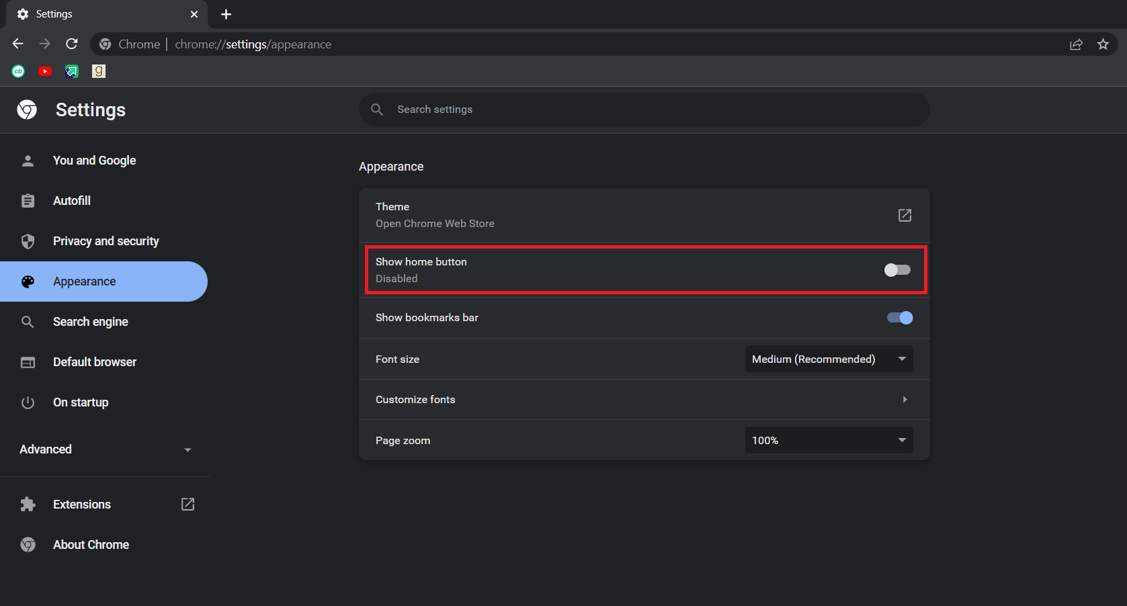Go to Privacy and security section
This screenshot has height=606, width=1127.
coord(106,241)
